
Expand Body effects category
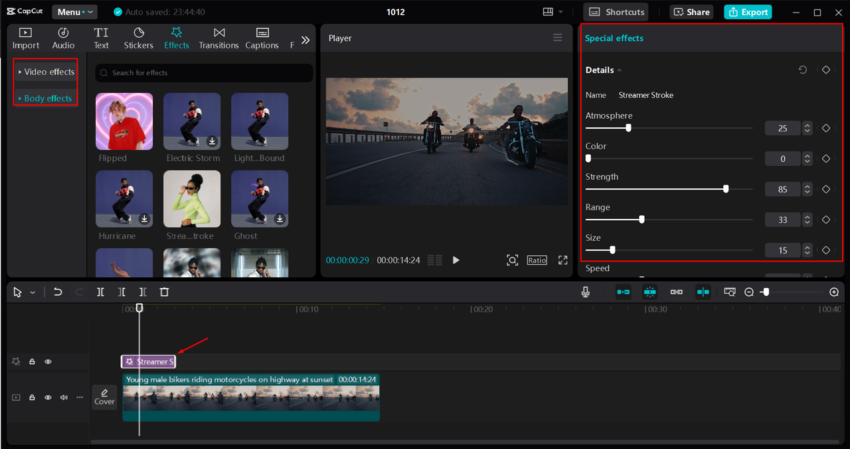(45, 98)
